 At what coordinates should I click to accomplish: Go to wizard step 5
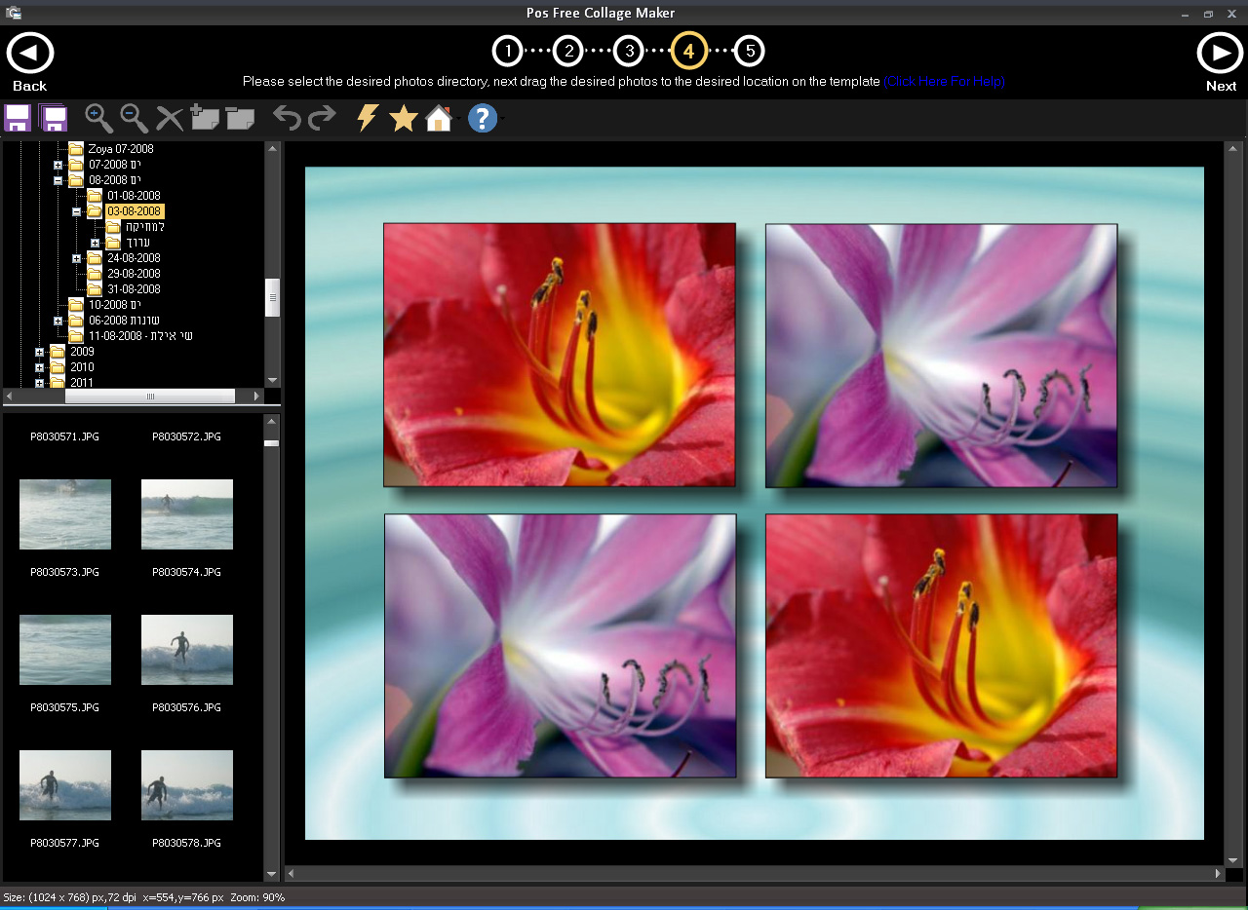749,51
